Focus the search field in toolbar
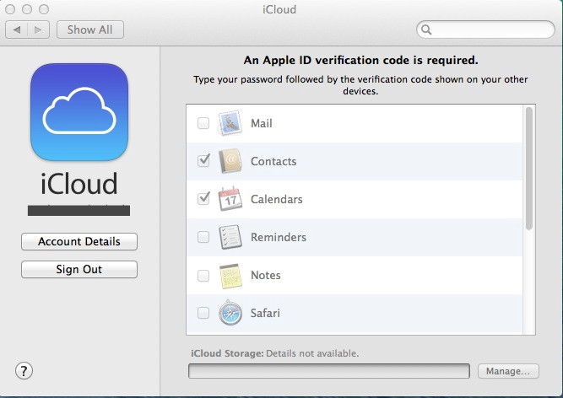The height and width of the screenshot is (398, 563). [x=486, y=30]
